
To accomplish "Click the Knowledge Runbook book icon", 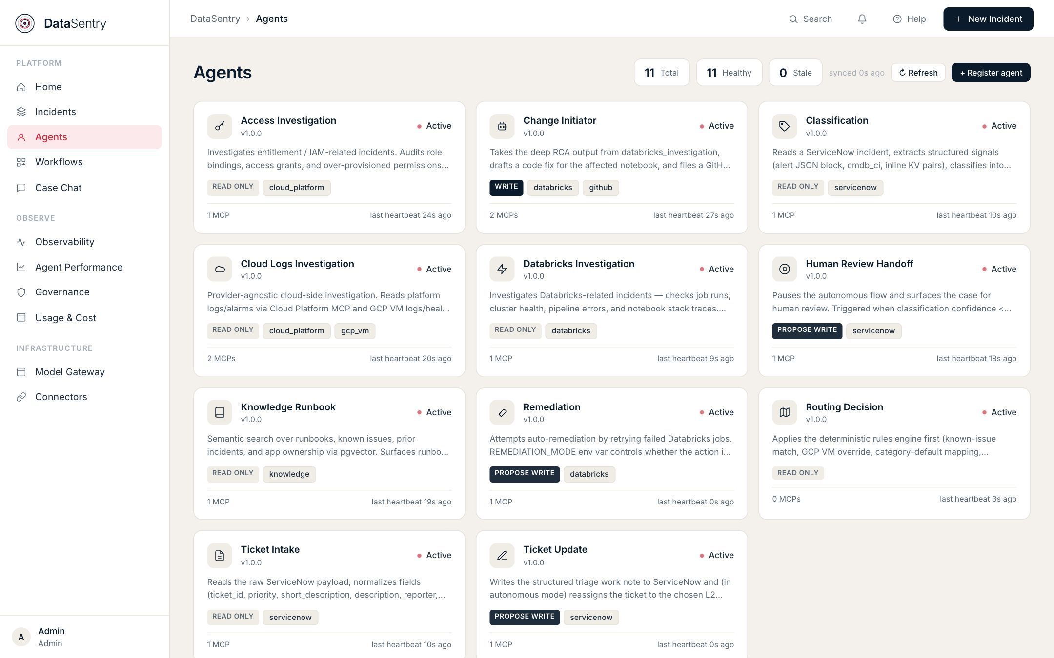I will pyautogui.click(x=220, y=412).
